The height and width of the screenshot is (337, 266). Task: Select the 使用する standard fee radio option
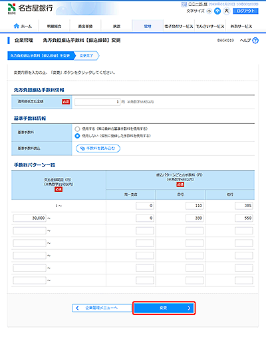(x=77, y=129)
